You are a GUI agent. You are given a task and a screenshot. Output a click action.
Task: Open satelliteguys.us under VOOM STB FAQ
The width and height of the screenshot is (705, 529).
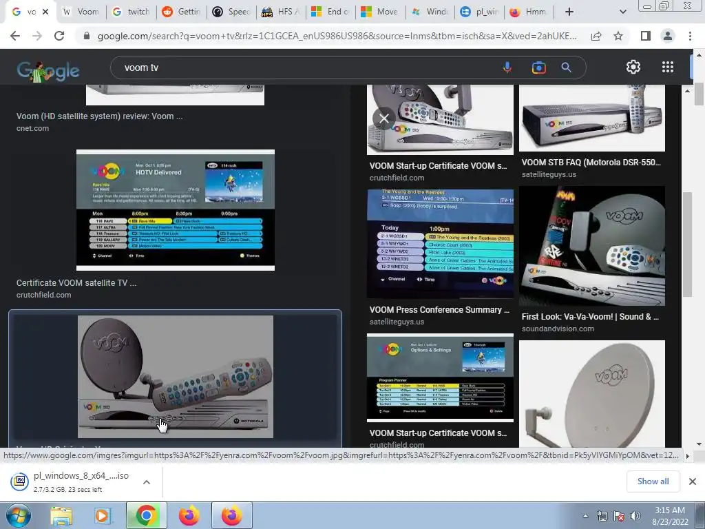pos(549,174)
